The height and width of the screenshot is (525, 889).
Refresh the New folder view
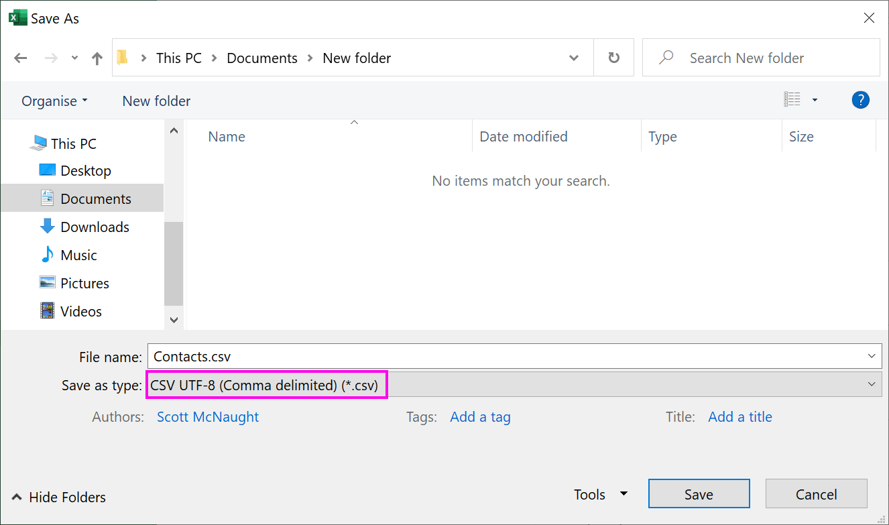pyautogui.click(x=613, y=58)
